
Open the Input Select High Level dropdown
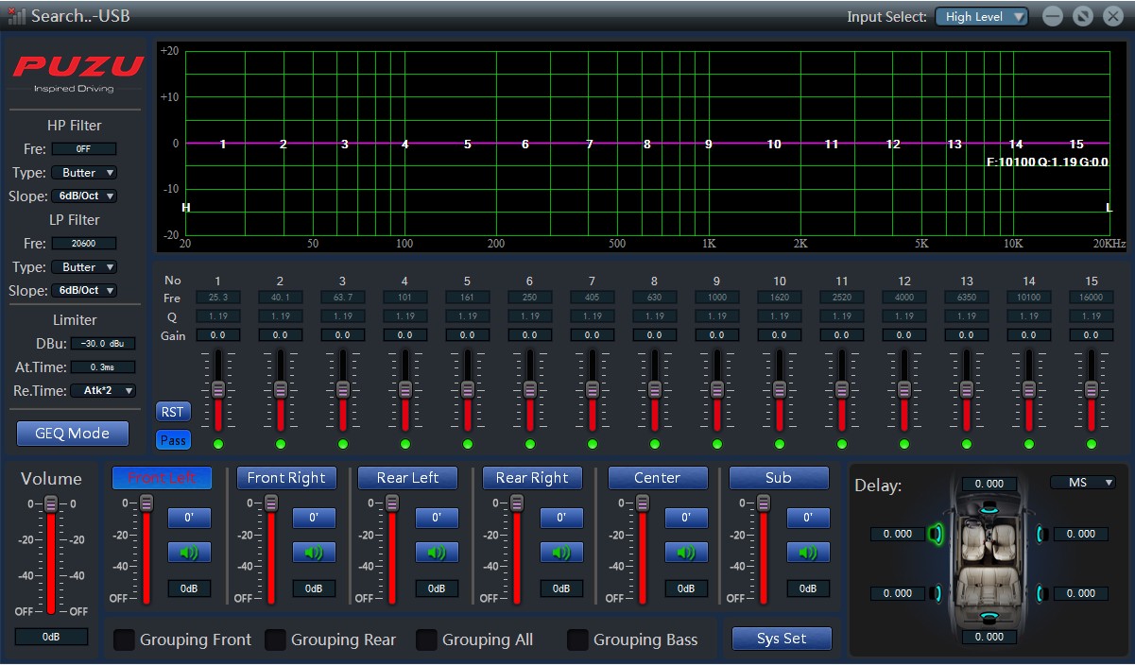pos(981,17)
